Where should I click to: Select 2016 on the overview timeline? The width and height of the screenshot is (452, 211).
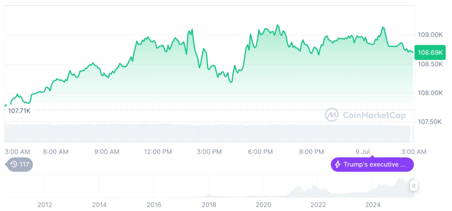click(x=153, y=204)
